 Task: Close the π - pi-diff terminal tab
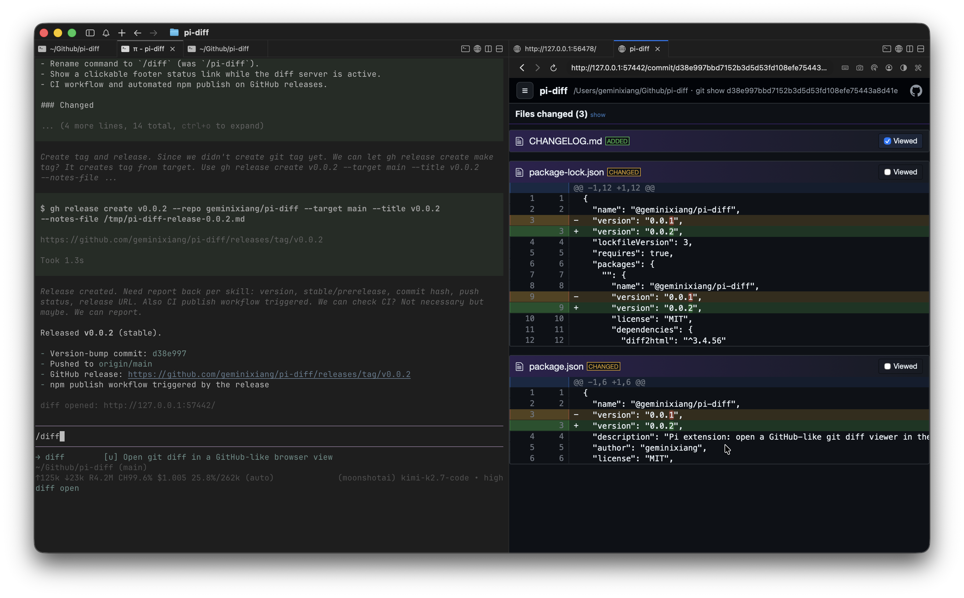(172, 49)
